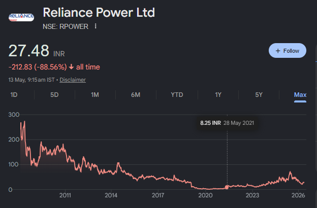
Task: Select the 5Y time range
Action: 259,95
